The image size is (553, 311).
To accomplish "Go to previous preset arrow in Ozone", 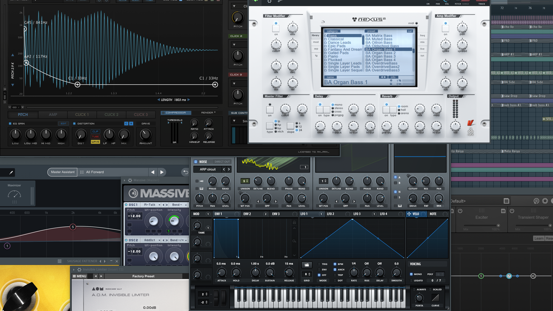I will [x=153, y=172].
